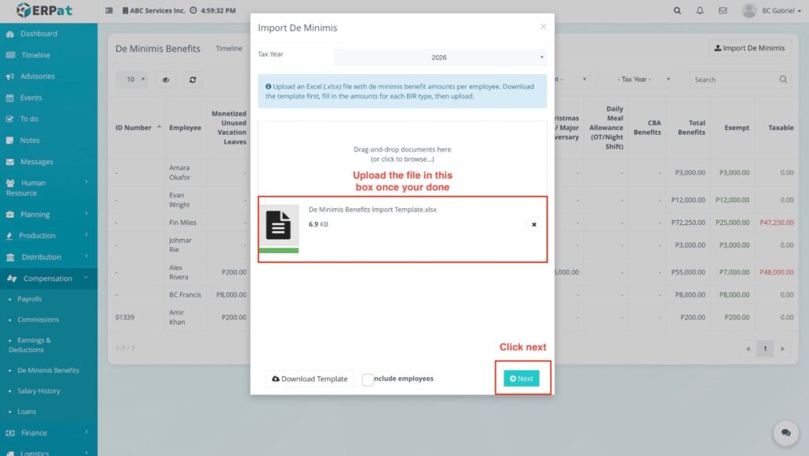
Task: Open the notifications bell icon
Action: tap(700, 10)
